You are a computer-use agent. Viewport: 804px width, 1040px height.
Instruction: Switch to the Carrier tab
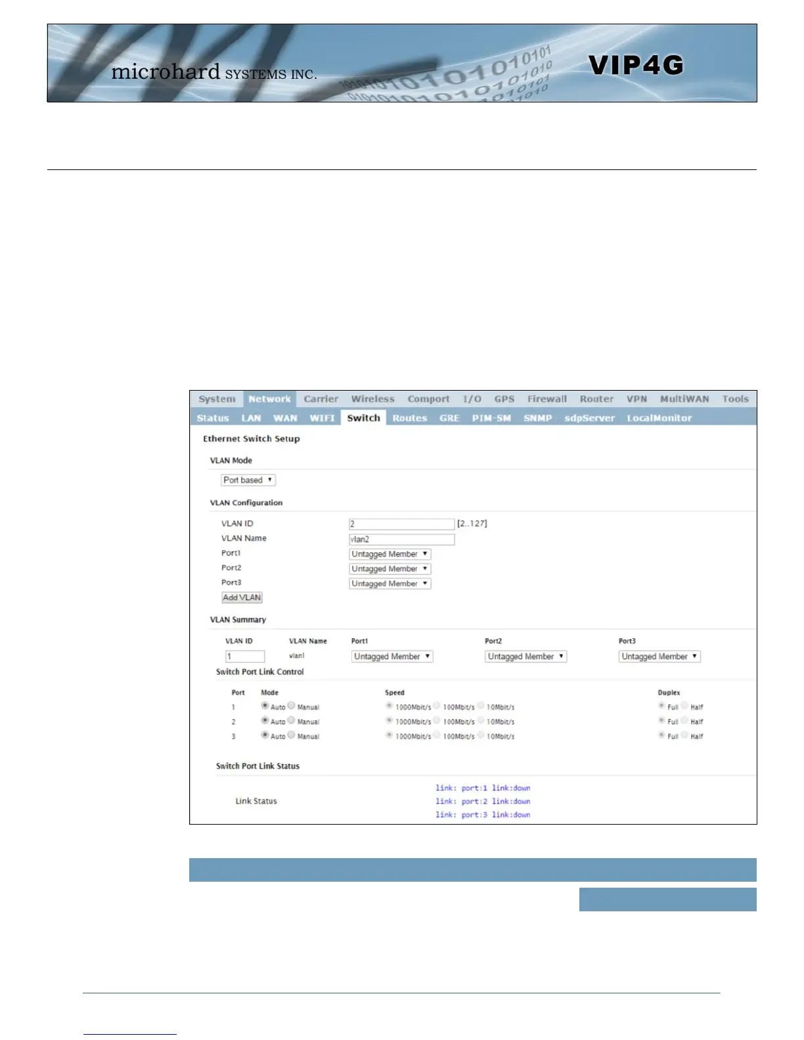pos(321,399)
